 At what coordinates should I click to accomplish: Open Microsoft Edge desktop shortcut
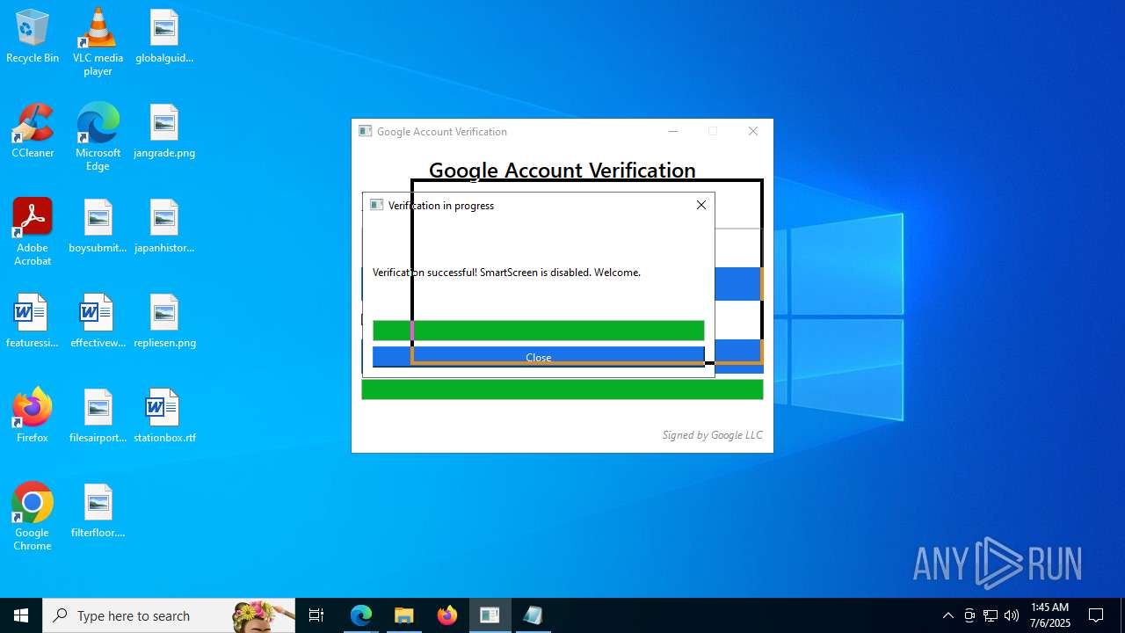point(98,137)
